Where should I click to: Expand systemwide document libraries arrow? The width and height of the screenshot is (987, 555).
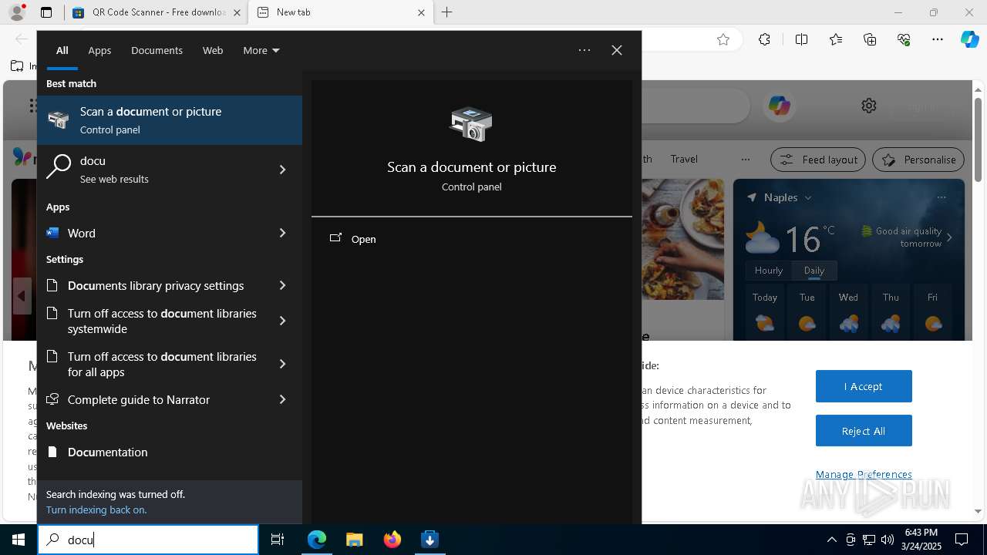coord(282,321)
